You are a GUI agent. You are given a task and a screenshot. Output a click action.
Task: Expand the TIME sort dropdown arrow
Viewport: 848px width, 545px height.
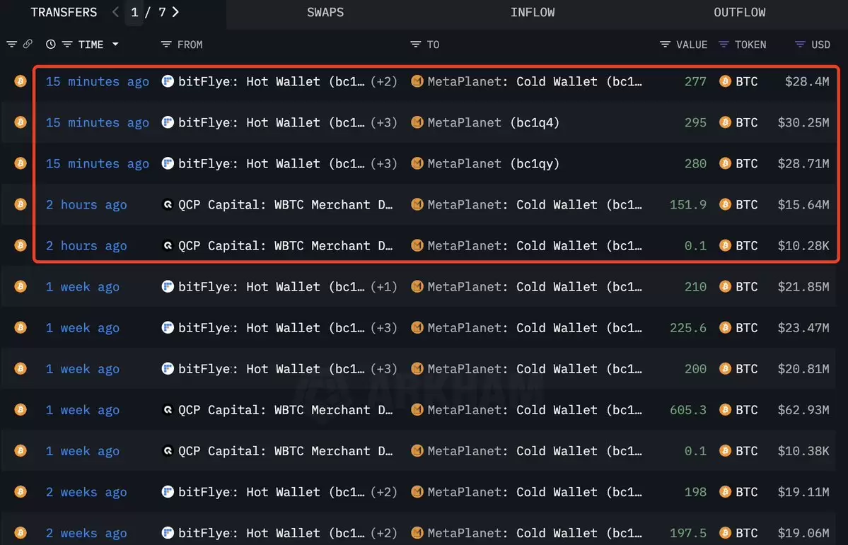tap(115, 45)
